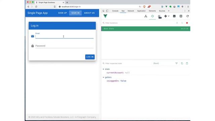This screenshot has width=215, height=121.
Task: Bookmark the page with the bookmark icon
Action: [54, 7]
